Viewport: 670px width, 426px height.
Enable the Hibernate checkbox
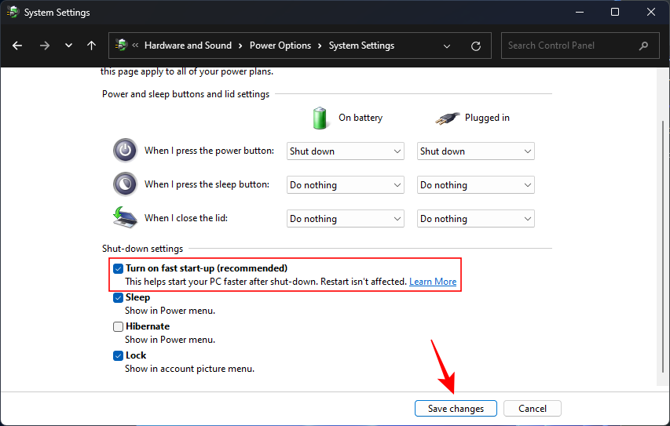pyautogui.click(x=118, y=326)
